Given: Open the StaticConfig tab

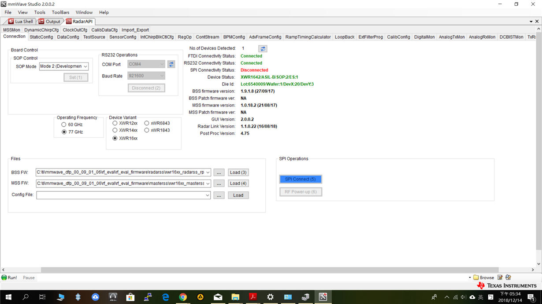Looking at the screenshot, I should [x=41, y=37].
